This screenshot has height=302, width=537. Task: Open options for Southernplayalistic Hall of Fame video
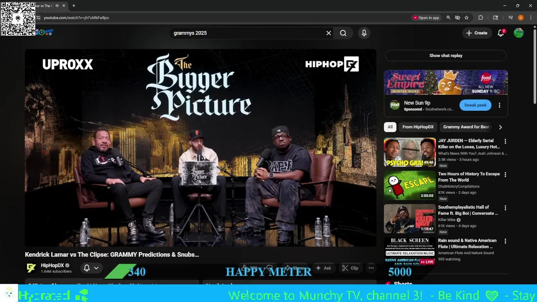505,208
